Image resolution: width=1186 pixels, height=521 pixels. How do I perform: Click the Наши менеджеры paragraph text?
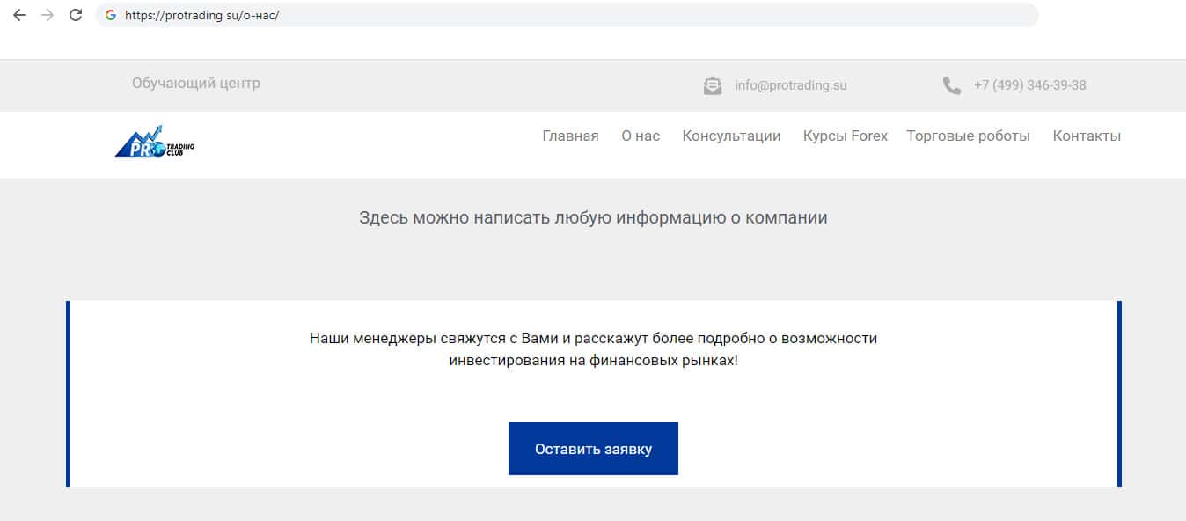tap(593, 349)
